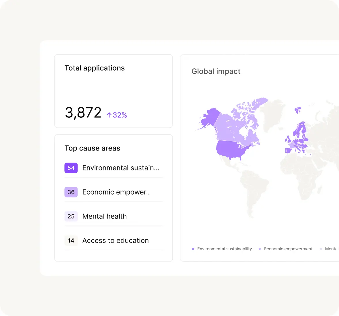Click the 3,872 total applications figure
Viewport: 339px width, 316px height.
(83, 113)
